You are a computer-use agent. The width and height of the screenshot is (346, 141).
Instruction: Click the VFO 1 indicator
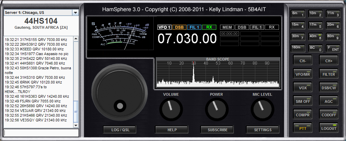[x=165, y=27]
